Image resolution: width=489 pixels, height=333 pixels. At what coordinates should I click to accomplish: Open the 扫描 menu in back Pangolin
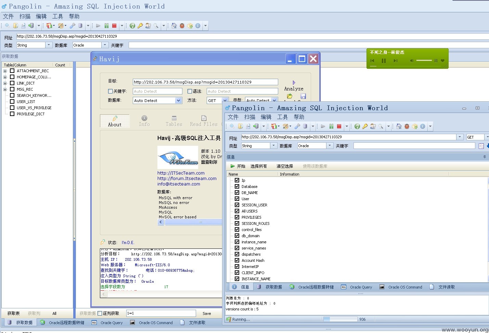25,16
